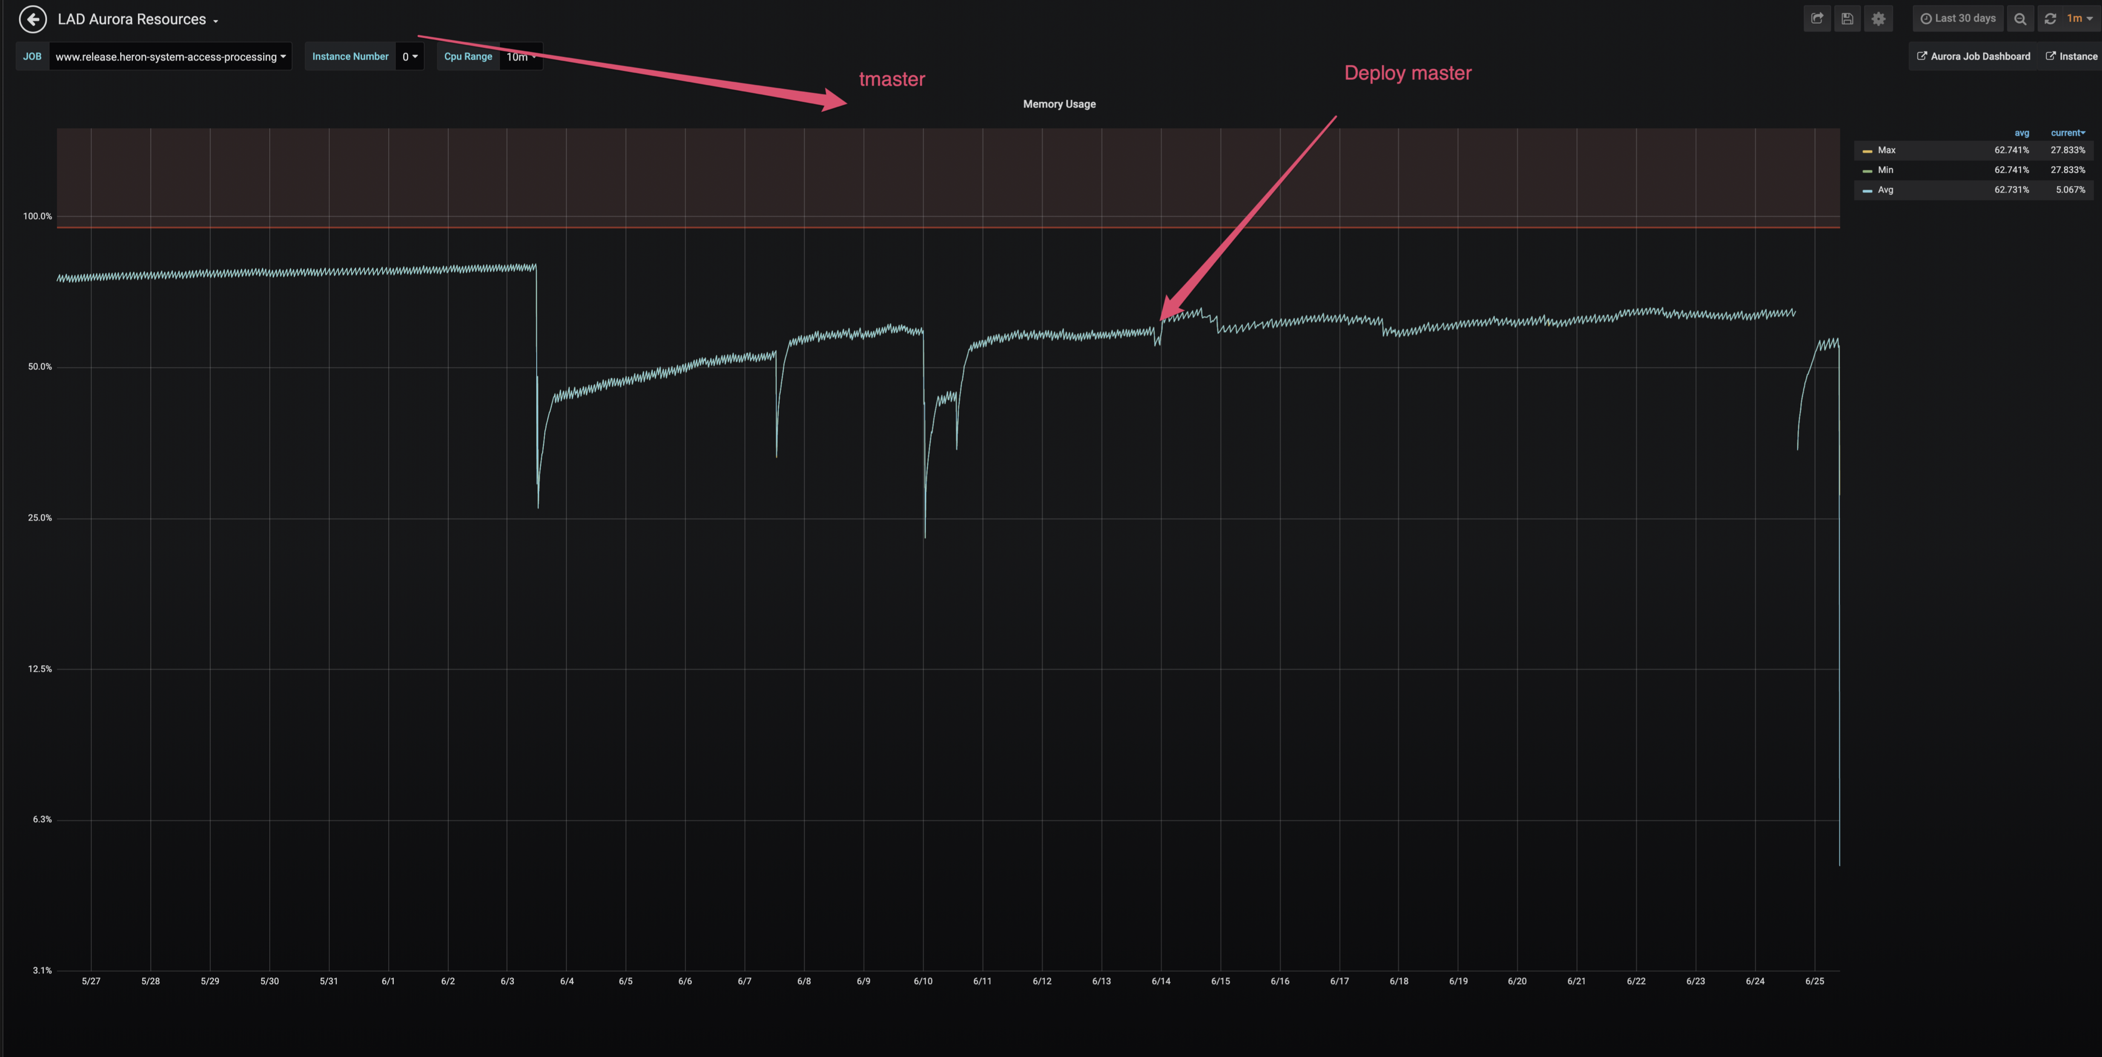This screenshot has height=1057, width=2102.
Task: Open the Last 30 days time picker
Action: (1958, 19)
